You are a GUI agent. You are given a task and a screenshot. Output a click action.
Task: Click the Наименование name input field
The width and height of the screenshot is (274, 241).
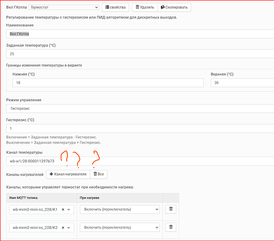[x=140, y=34]
